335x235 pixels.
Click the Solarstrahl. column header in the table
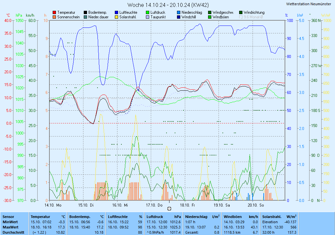point(273,217)
